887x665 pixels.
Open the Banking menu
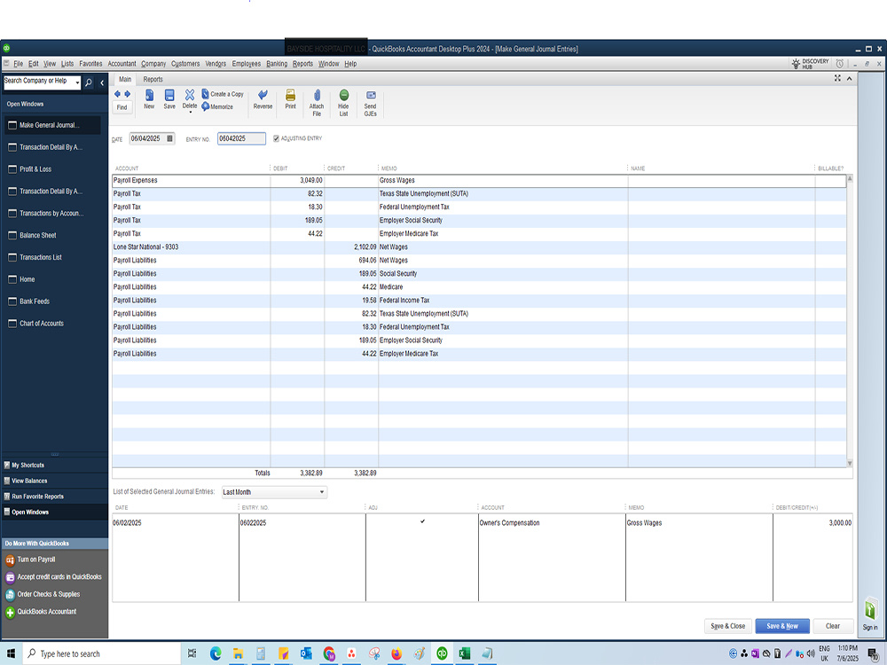tap(277, 64)
